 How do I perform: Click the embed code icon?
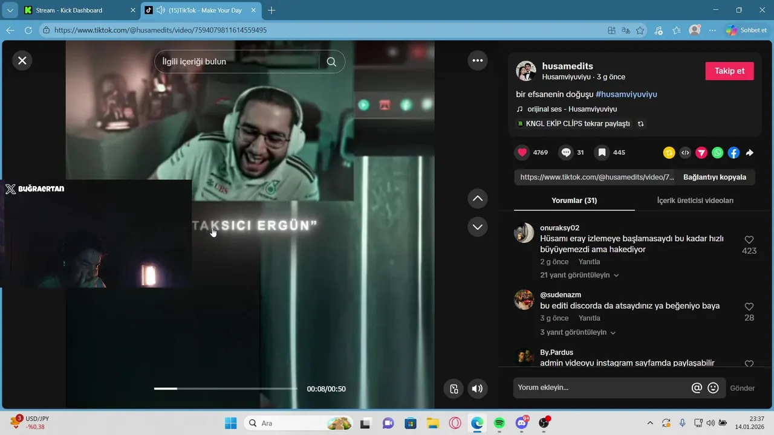685,153
